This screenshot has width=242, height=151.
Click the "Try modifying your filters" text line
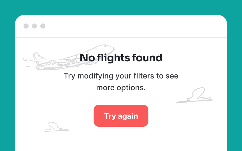click(121, 76)
